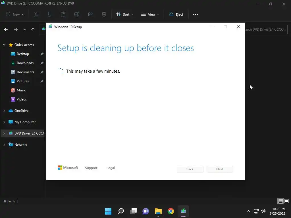Open File Explorer from the taskbar
This screenshot has width=291, height=218.
pos(158,211)
